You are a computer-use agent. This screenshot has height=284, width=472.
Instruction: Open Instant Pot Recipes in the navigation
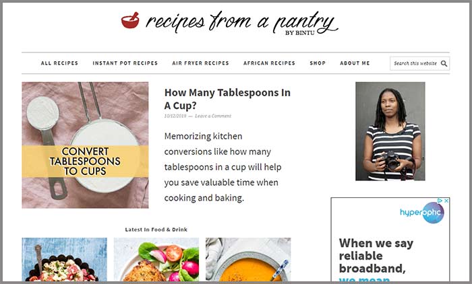click(125, 63)
